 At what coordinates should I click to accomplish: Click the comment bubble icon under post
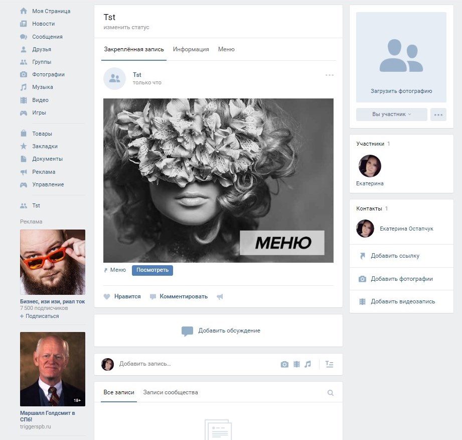tap(153, 296)
